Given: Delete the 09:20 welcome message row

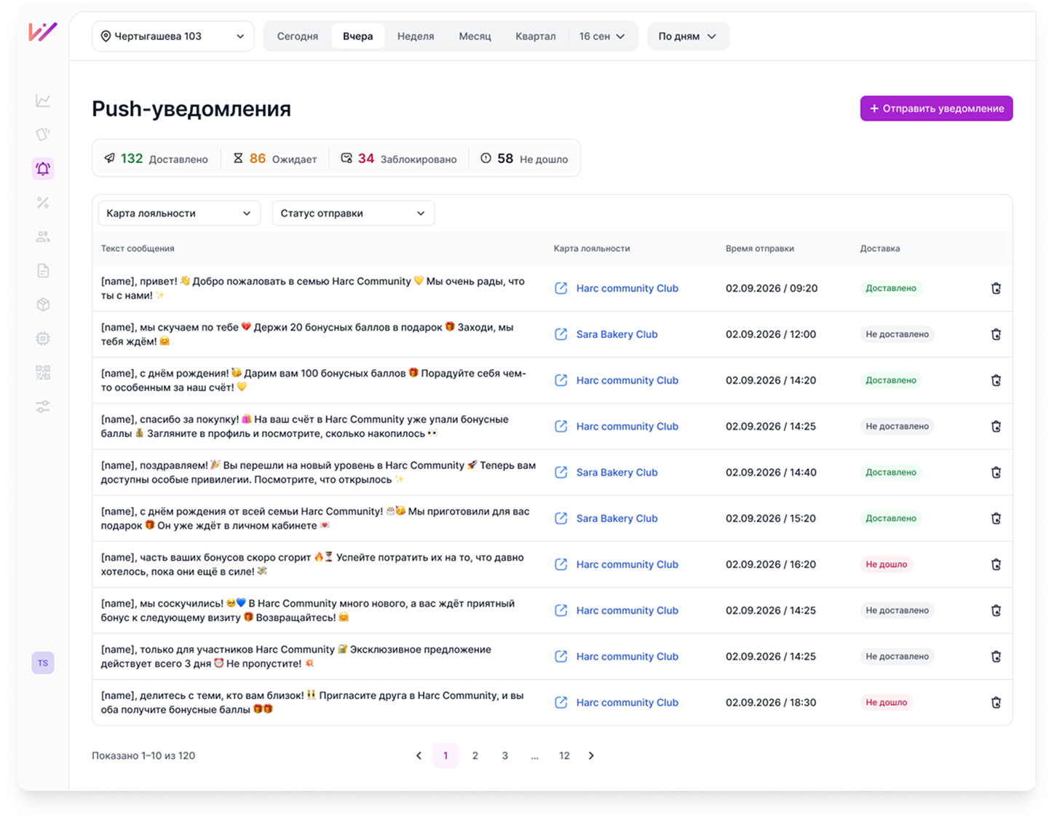Looking at the screenshot, I should [996, 288].
